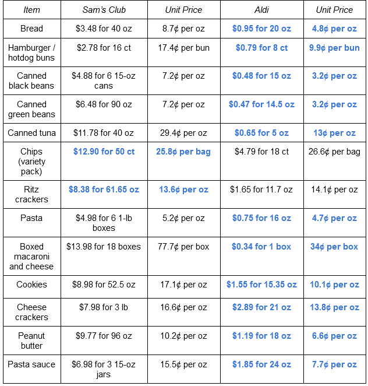Click the blue "$12.90 for 50 ct" price
The width and height of the screenshot is (368, 386).
[104, 152]
